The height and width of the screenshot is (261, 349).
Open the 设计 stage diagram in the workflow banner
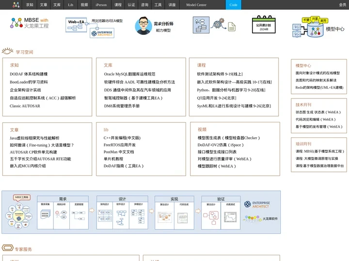click(122, 212)
